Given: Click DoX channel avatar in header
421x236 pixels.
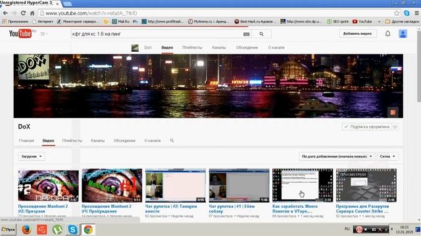Looking at the screenshot, I should pos(135,48).
